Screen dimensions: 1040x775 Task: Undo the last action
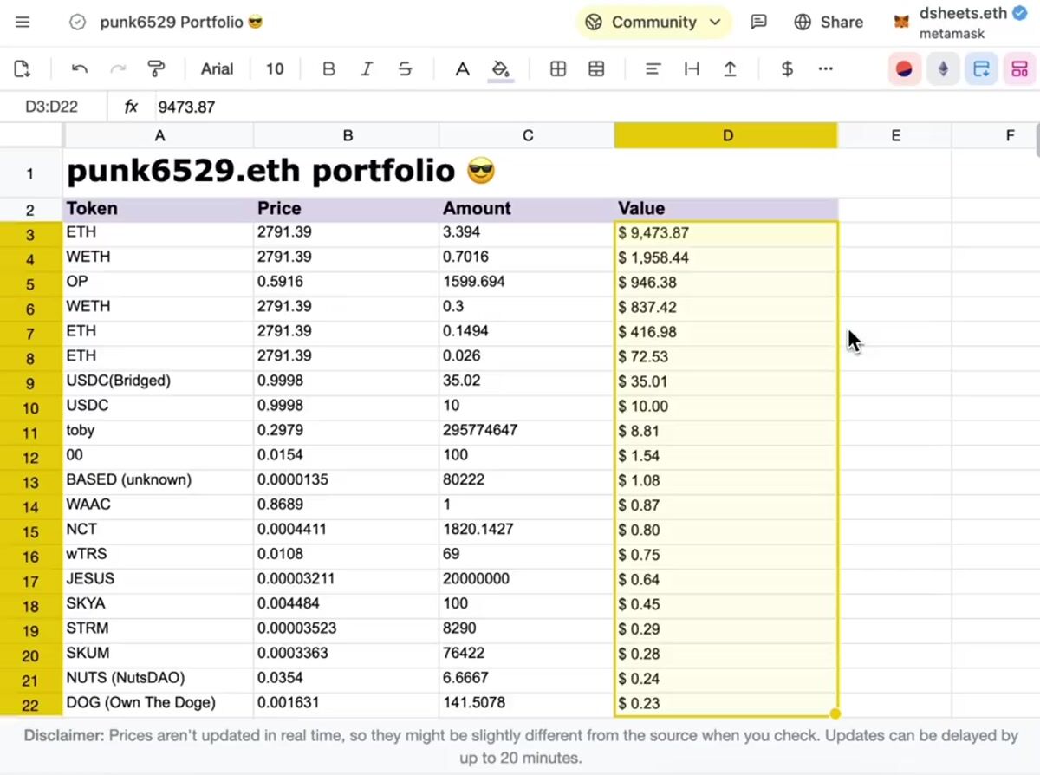80,69
